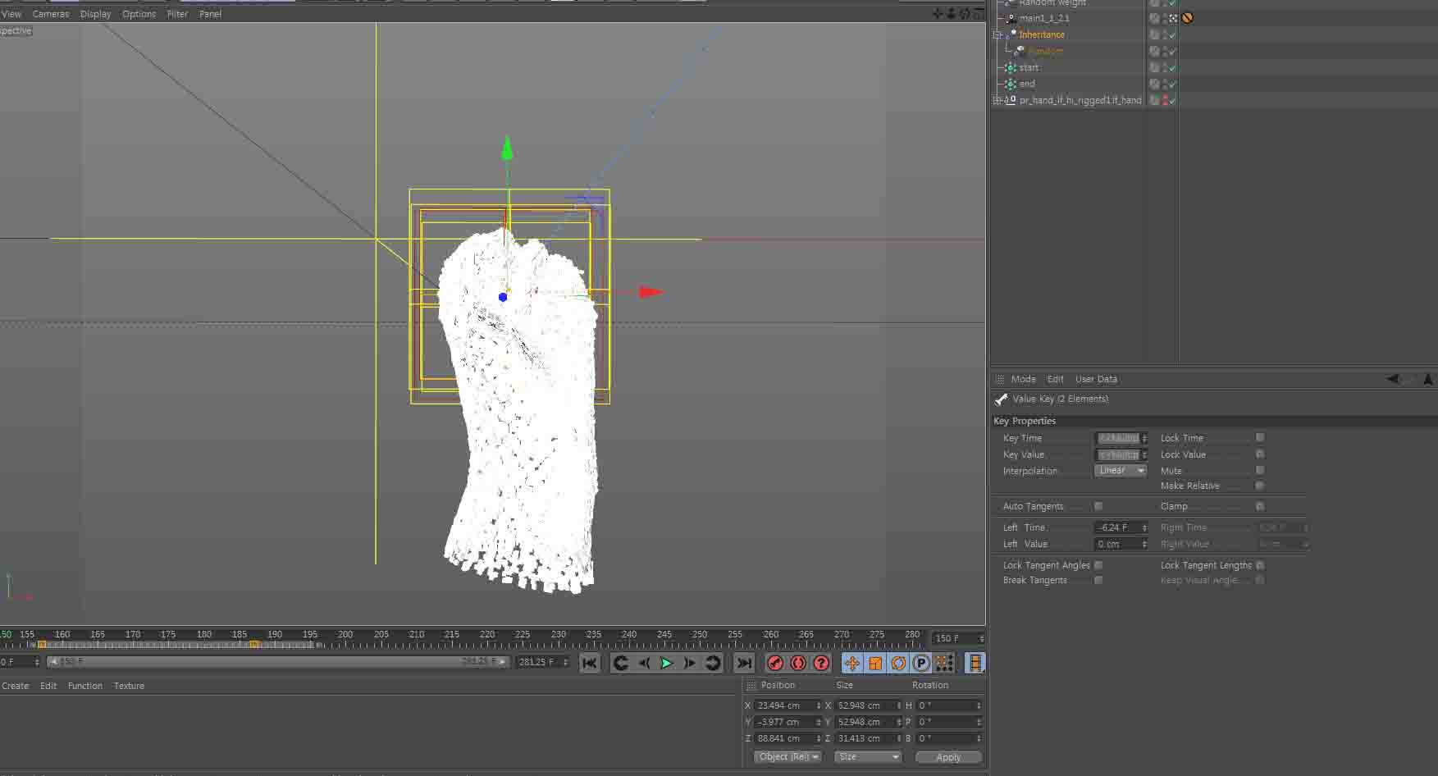Viewport: 1438px width, 776px height.
Task: Open the viewport Options menu
Action: pos(139,14)
